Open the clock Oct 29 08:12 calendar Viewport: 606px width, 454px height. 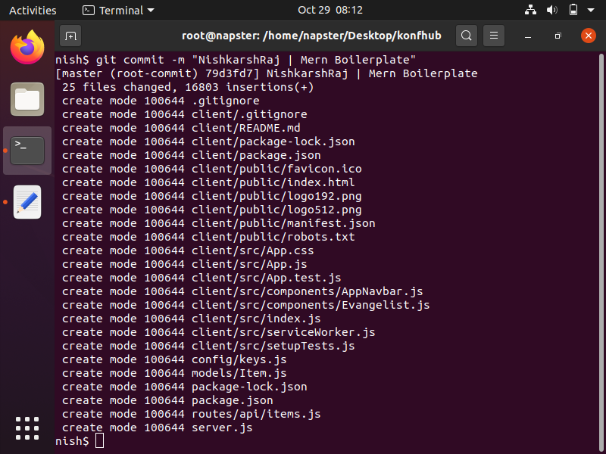(x=330, y=10)
